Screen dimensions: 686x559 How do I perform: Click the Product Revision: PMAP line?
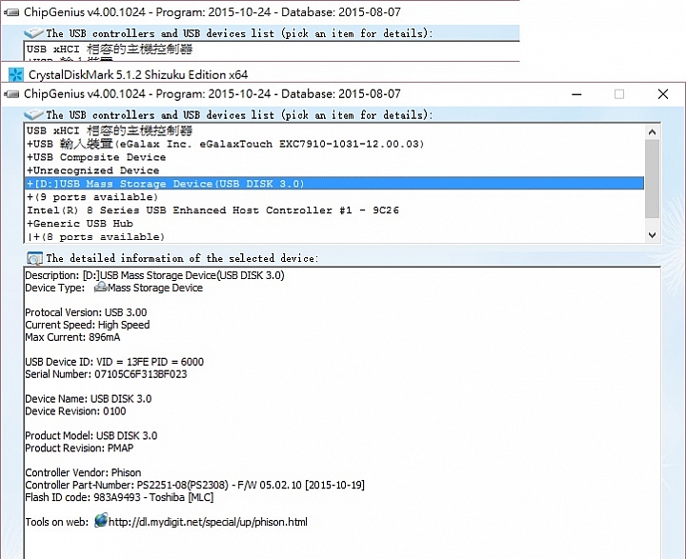tap(80, 448)
